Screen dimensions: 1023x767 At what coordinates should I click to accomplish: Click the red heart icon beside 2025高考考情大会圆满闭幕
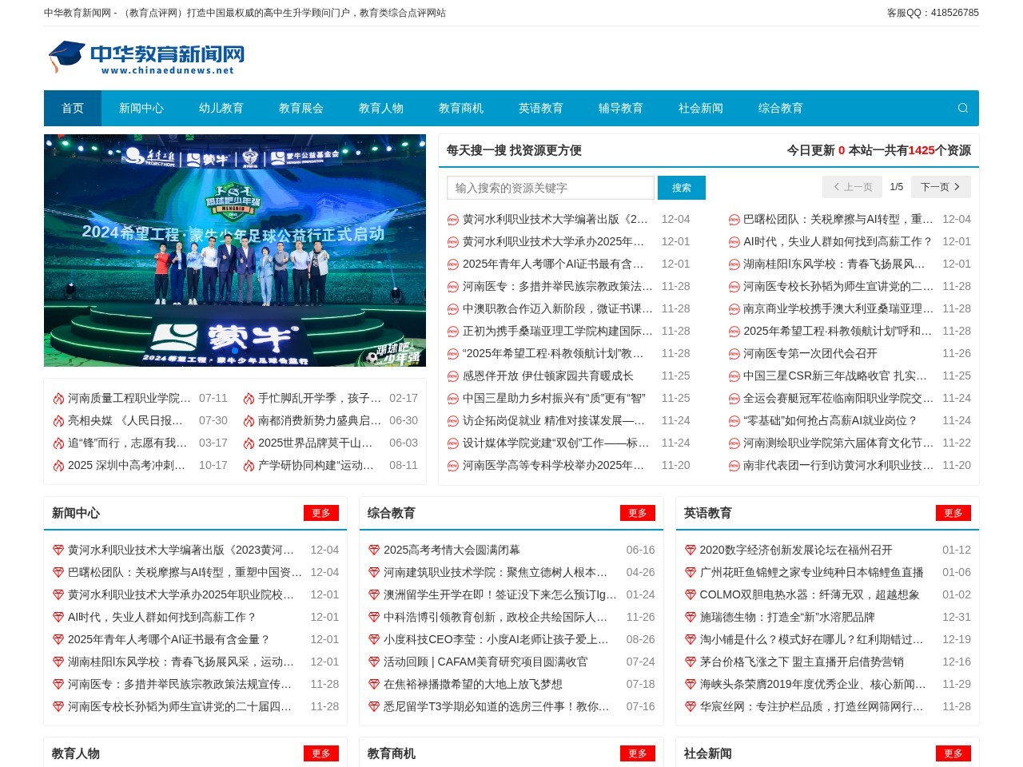tap(374, 550)
